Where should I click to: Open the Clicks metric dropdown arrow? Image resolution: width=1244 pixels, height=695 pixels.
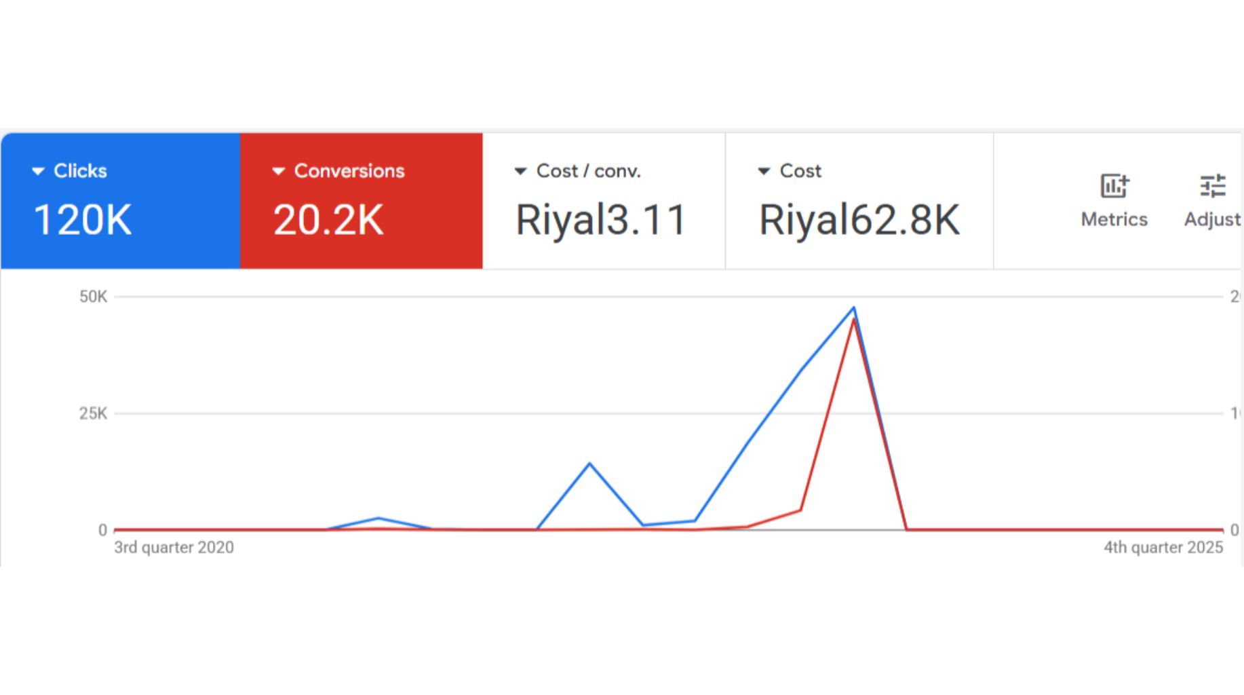click(39, 171)
